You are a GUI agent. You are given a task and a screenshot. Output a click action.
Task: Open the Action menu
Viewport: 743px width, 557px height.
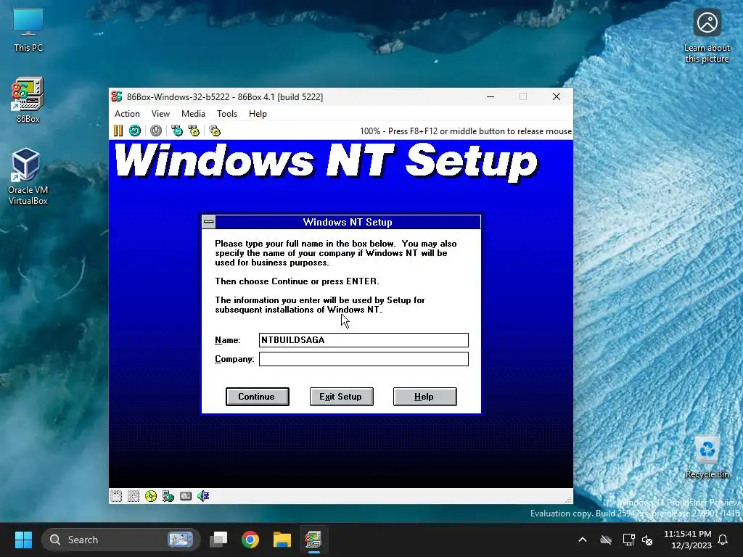[x=127, y=114]
